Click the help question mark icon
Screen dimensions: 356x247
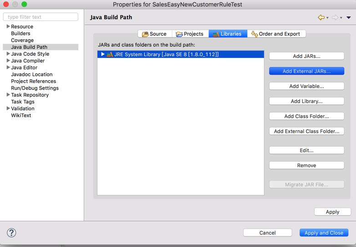tap(11, 233)
